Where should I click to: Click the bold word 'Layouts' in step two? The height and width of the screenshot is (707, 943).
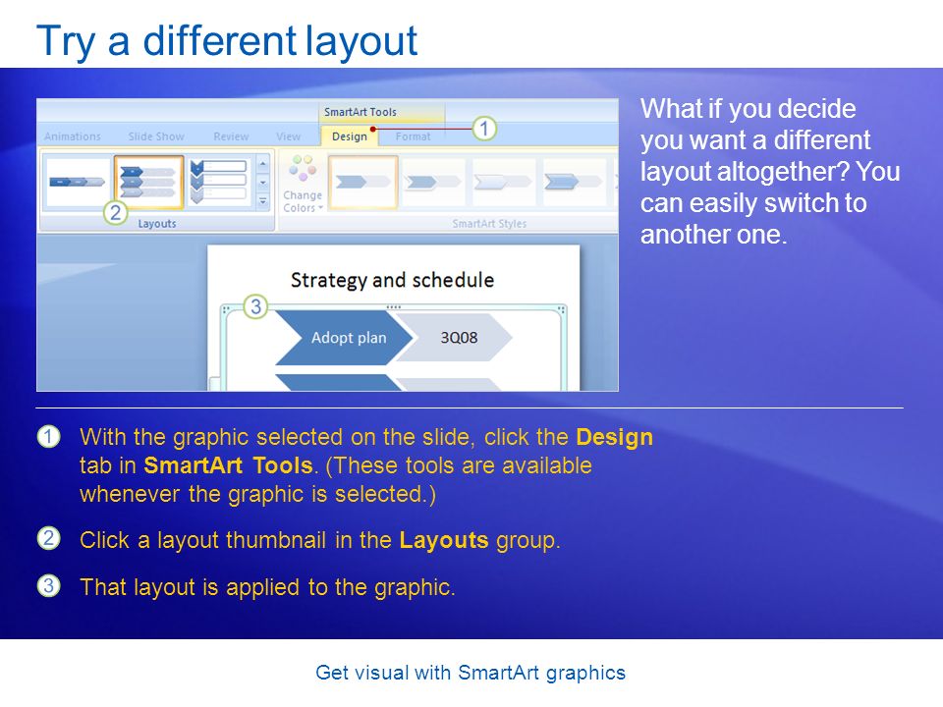(444, 540)
